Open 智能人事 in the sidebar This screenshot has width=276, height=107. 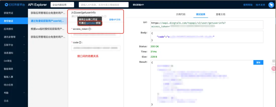click(14, 77)
